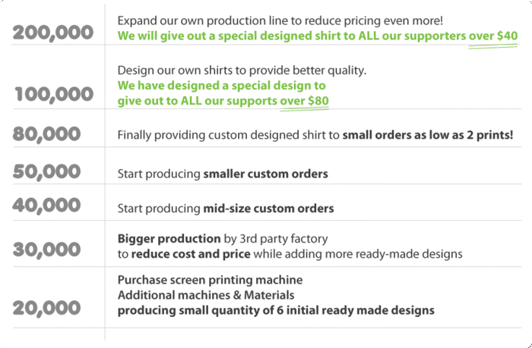The image size is (532, 348).
Task: Click the underlined 'over $40' text
Action: tap(493, 36)
